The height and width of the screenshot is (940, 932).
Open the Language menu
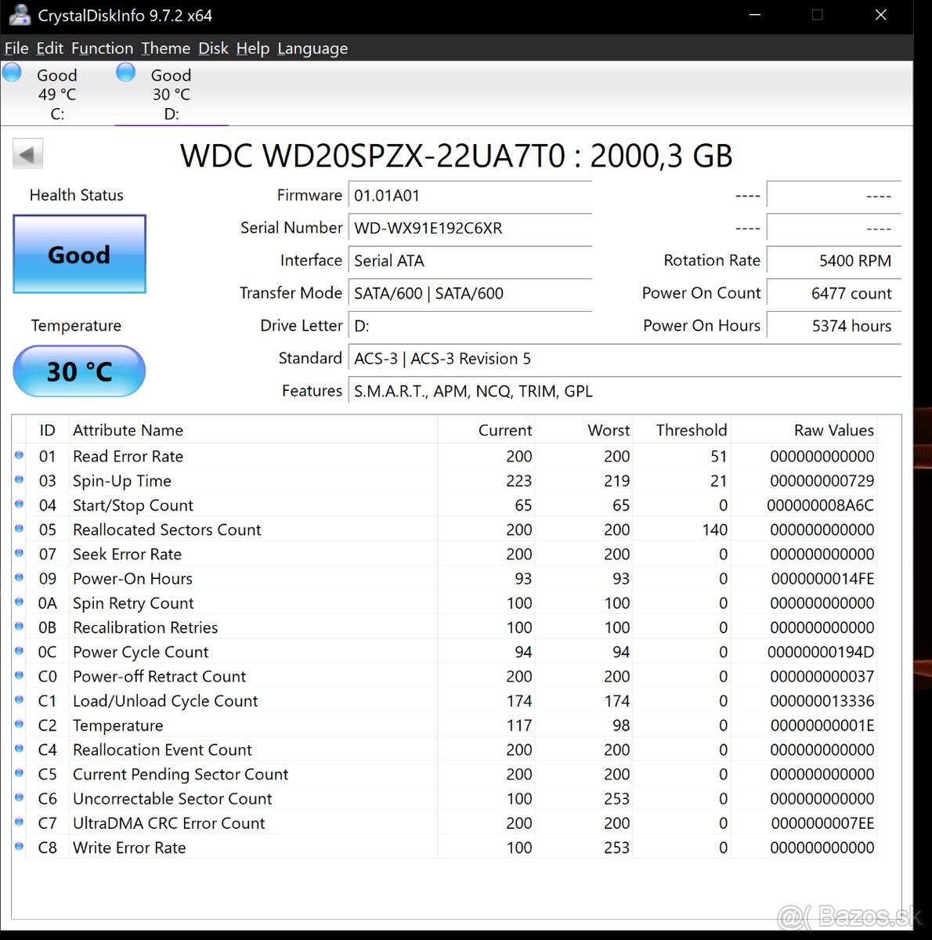312,49
